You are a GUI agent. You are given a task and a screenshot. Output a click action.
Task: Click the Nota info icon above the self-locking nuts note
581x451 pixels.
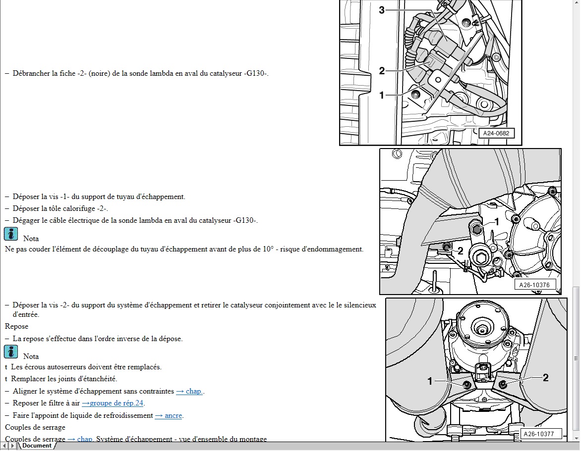[x=11, y=352]
